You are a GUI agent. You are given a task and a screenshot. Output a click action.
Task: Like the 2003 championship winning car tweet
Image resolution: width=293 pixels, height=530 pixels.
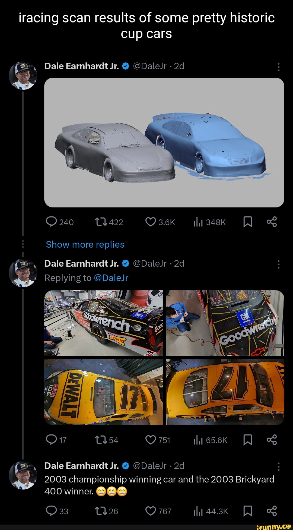[151, 510]
